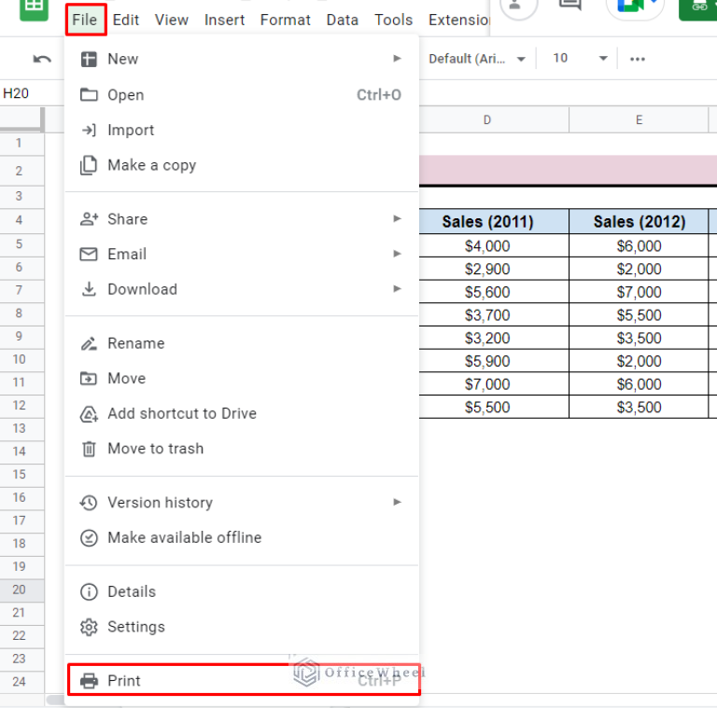Click Add shortcut to Drive

click(181, 413)
